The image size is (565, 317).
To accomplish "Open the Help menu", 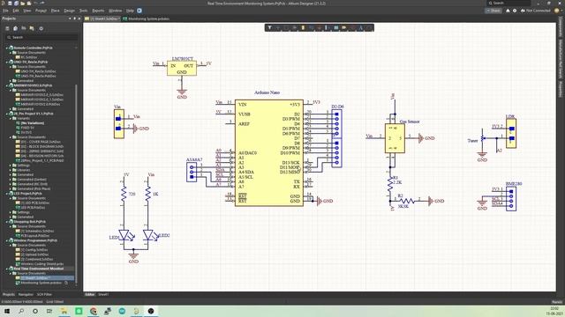I will click(130, 11).
